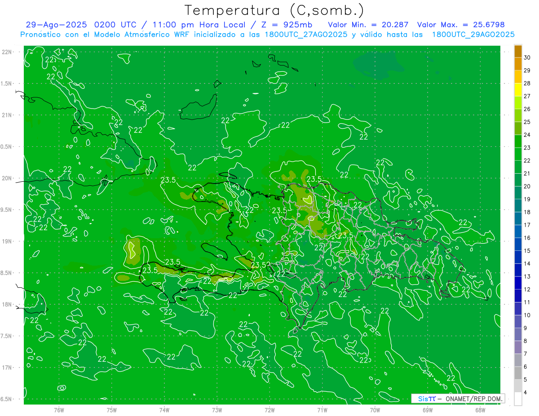Pick the top brown-orange swatch above 30
The image size is (539, 416).
pyautogui.click(x=518, y=51)
